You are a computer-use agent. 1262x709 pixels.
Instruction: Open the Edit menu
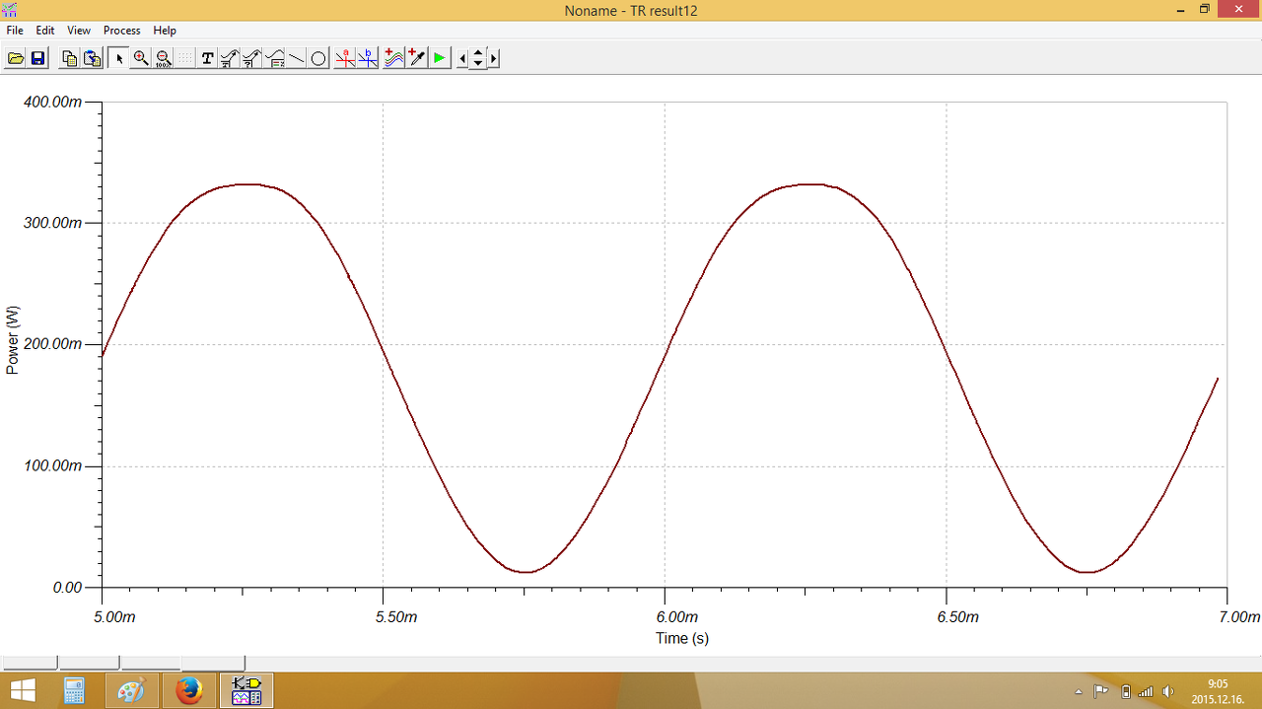[45, 31]
